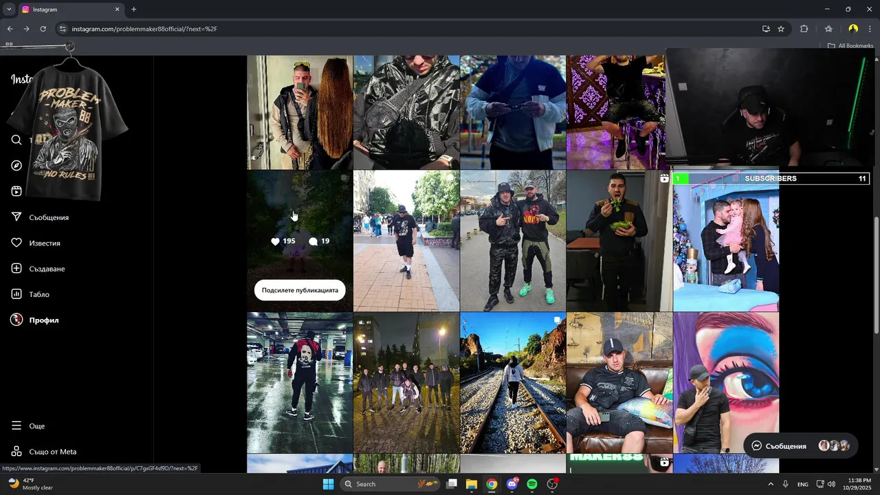Viewport: 880px width, 495px height.
Task: Open floating Съобщения messages button
Action: (800, 446)
